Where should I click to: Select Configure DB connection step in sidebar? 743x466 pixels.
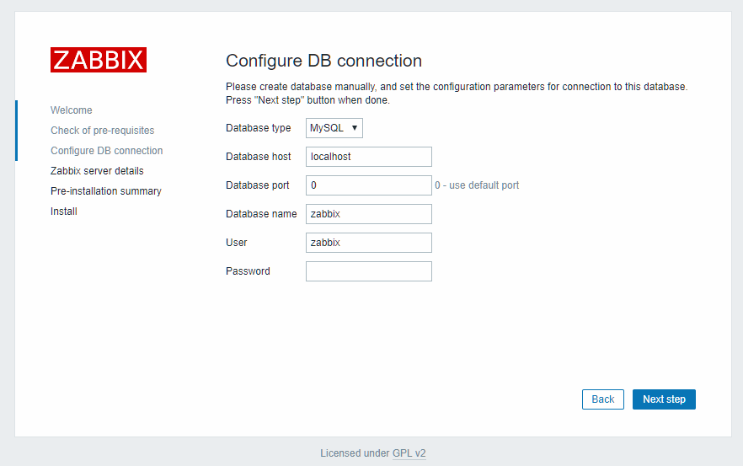click(x=107, y=150)
